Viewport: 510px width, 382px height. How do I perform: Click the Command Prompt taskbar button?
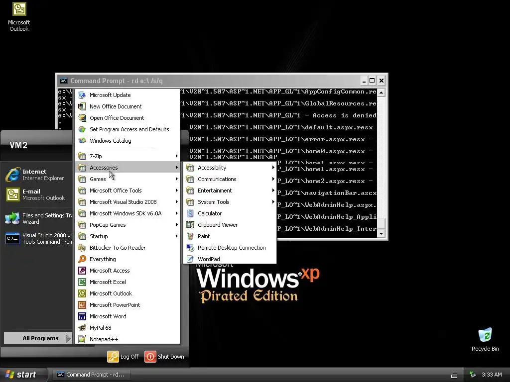click(92, 375)
